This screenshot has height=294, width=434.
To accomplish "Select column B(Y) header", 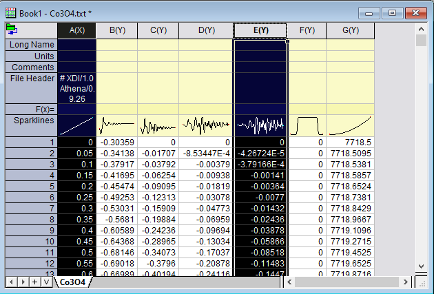I will point(117,30).
